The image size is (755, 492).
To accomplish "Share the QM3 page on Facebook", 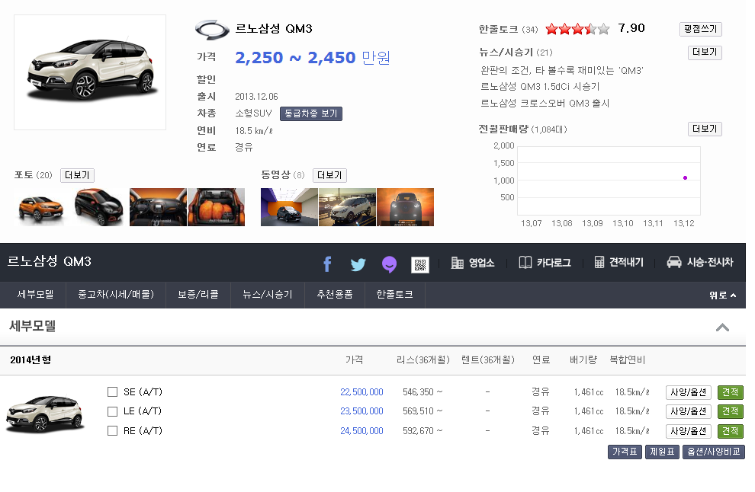I will [327, 263].
